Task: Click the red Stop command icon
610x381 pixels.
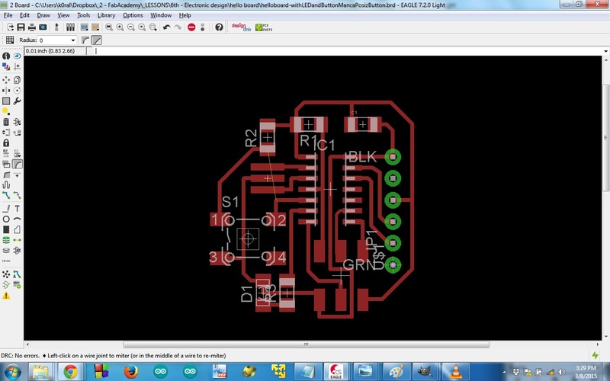Action: 191,27
